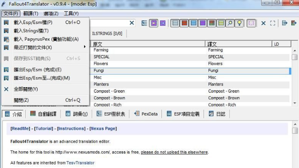
Task: Toggle the red rows filter button
Action: pos(184,23)
